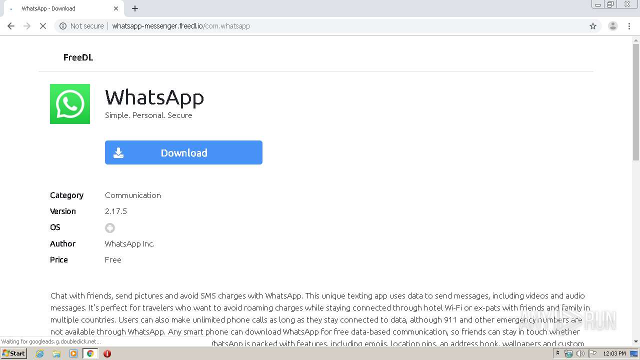The height and width of the screenshot is (360, 640).
Task: Close the WhatsApp - Download tab
Action: tap(116, 8)
